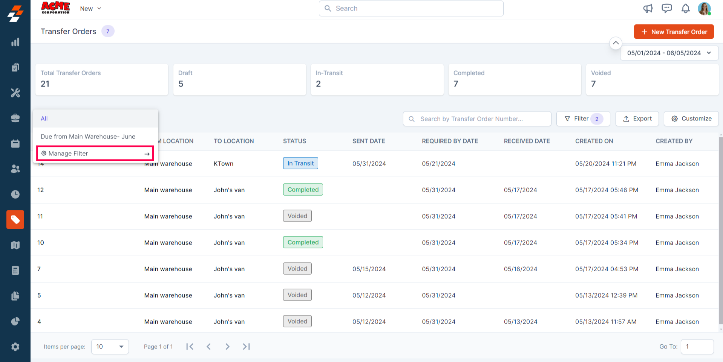Select Manage Filter menu option
The image size is (723, 362).
click(95, 154)
